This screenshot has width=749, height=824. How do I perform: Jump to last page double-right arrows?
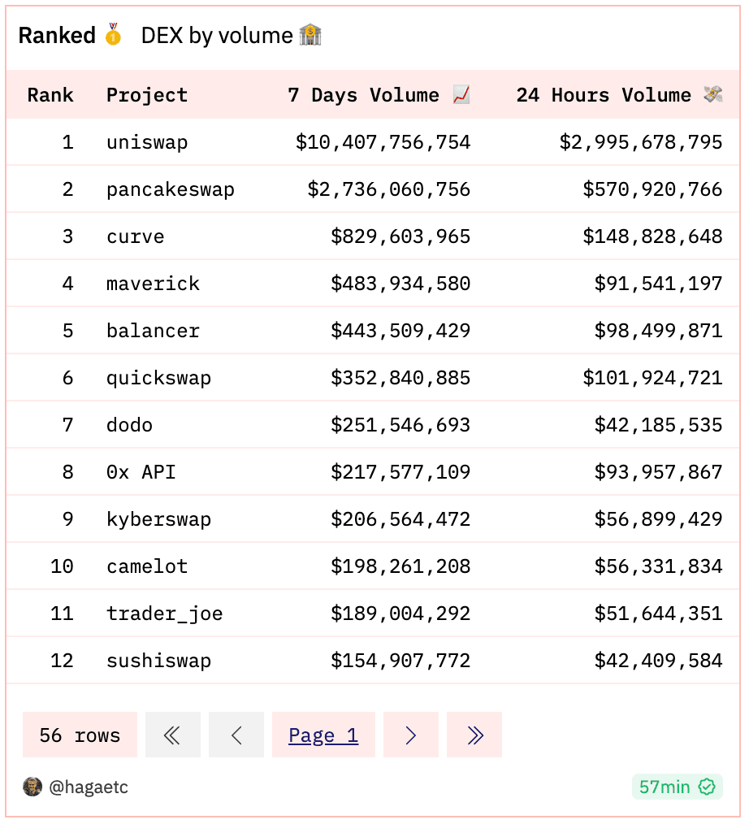click(474, 735)
